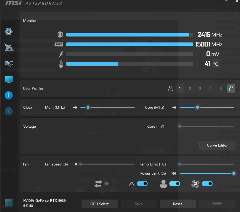Toggle the fan sync switch

(207, 184)
